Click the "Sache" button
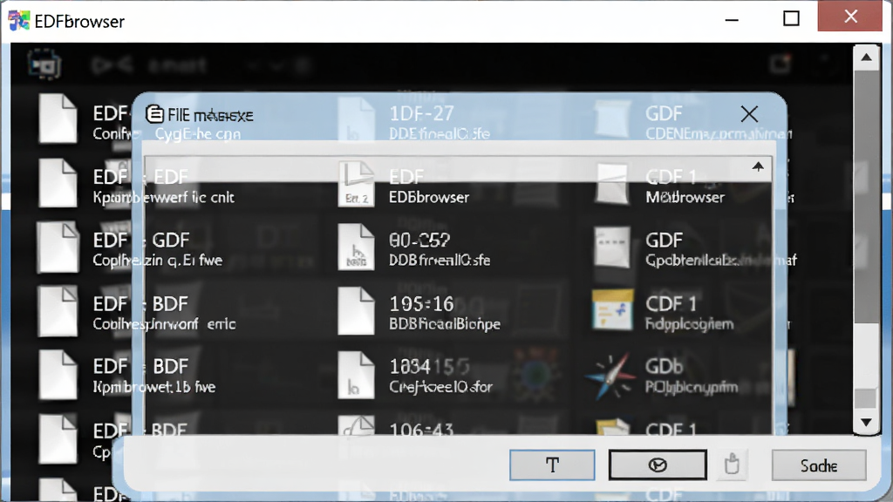 [818, 465]
